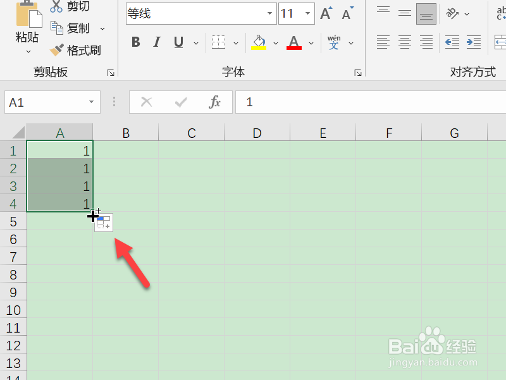Select column C header
Viewport: 506px width, 380px height.
[x=192, y=133]
